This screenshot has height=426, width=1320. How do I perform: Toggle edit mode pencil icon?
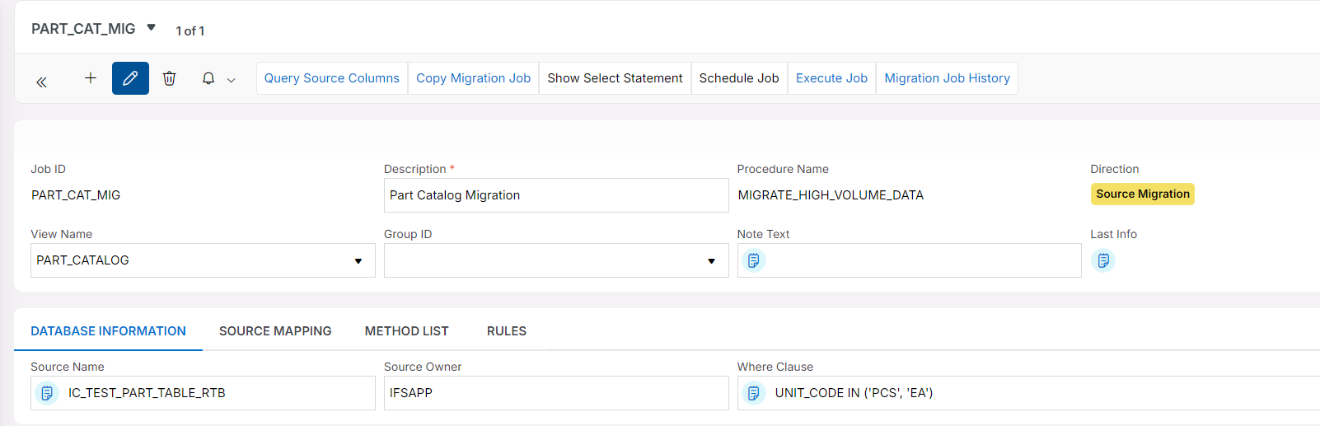(x=130, y=78)
